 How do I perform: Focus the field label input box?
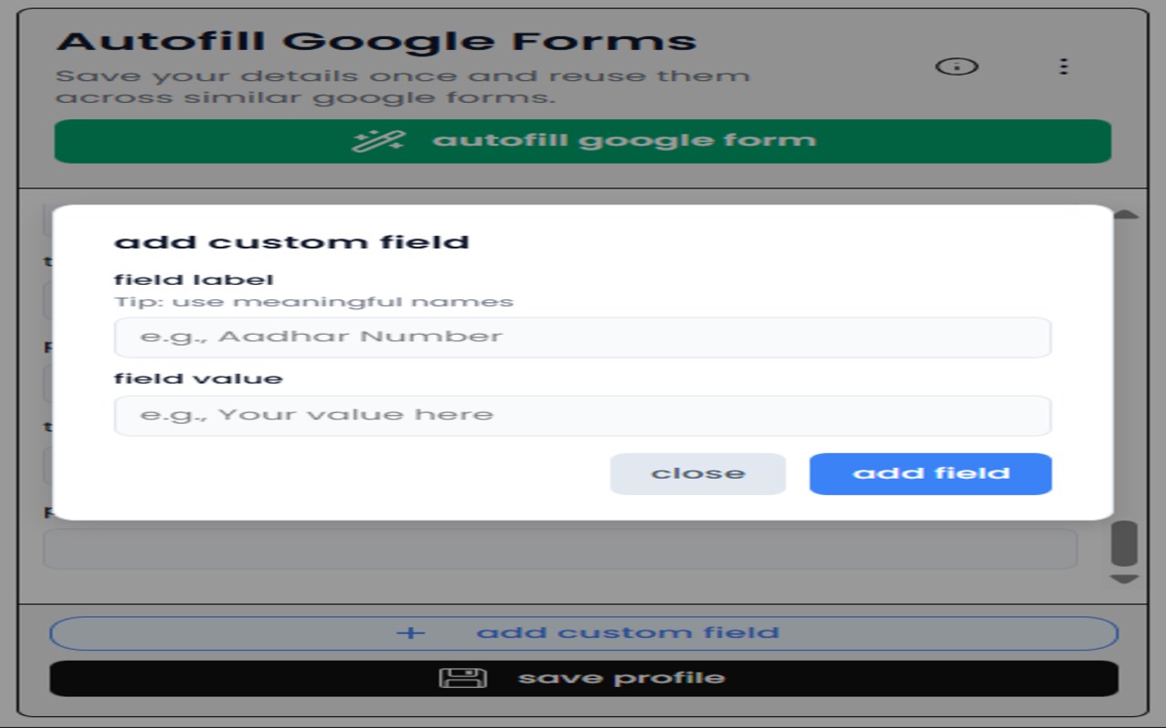click(x=582, y=338)
